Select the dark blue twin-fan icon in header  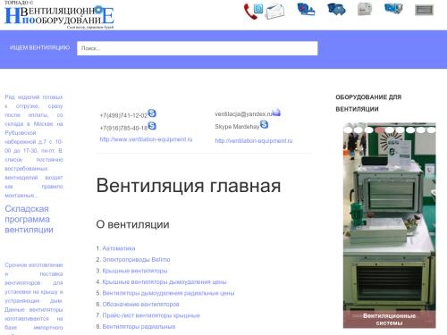click(336, 9)
